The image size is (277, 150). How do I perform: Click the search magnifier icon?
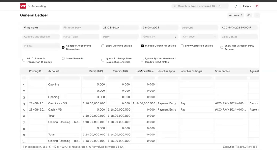pyautogui.click(x=175, y=6)
